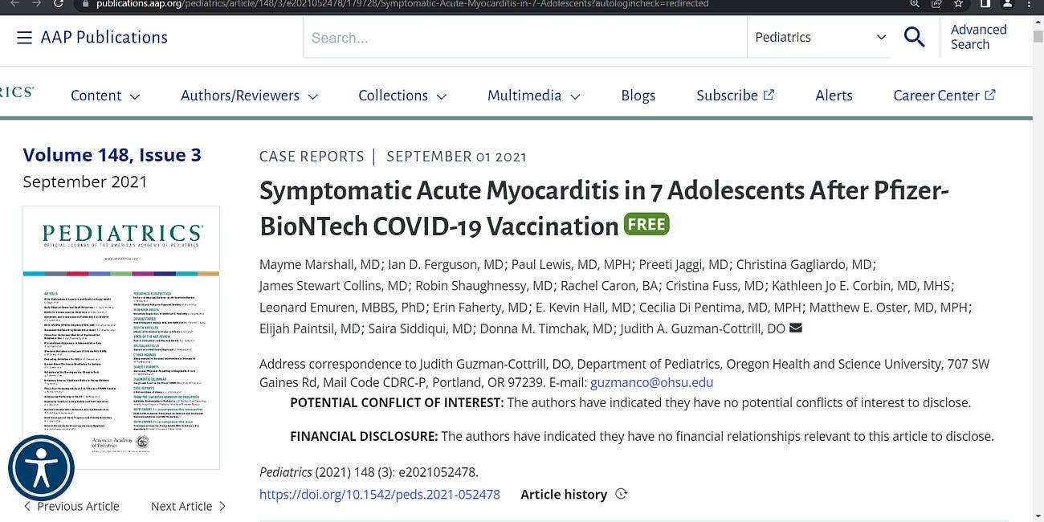This screenshot has height=522, width=1044.
Task: Select the Blogs menu item
Action: pos(638,95)
